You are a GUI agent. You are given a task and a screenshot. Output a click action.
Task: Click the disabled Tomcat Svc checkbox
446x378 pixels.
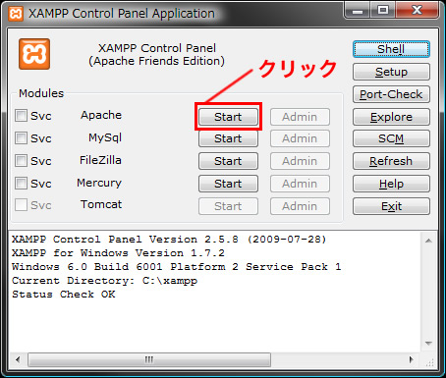pyautogui.click(x=21, y=205)
